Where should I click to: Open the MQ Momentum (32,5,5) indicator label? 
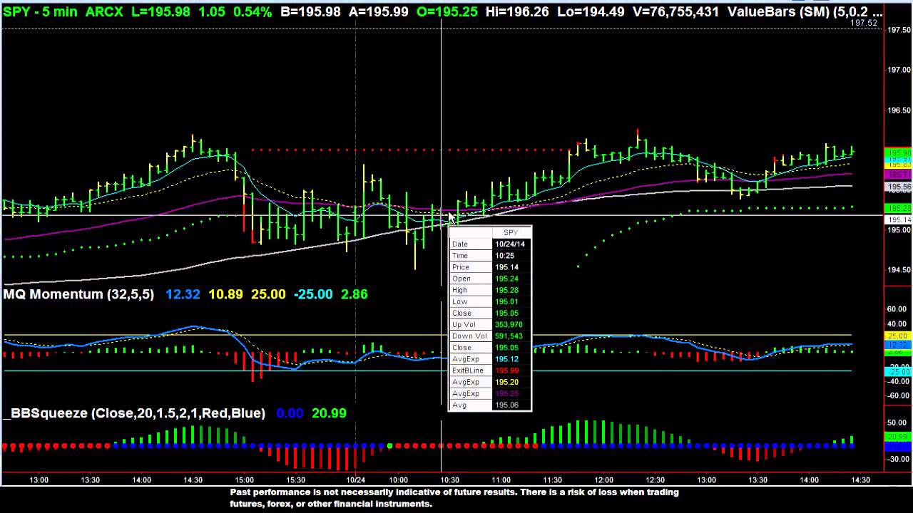[78, 294]
